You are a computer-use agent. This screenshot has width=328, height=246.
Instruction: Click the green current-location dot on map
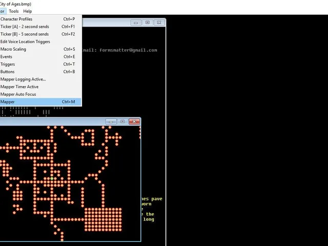coord(52,178)
